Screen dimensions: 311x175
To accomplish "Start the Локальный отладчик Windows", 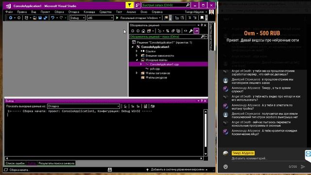I will click(x=137, y=18).
